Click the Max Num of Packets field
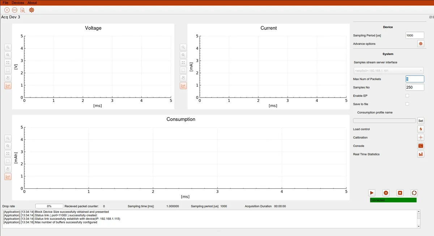Viewport: 434px width, 236px height. [x=415, y=79]
